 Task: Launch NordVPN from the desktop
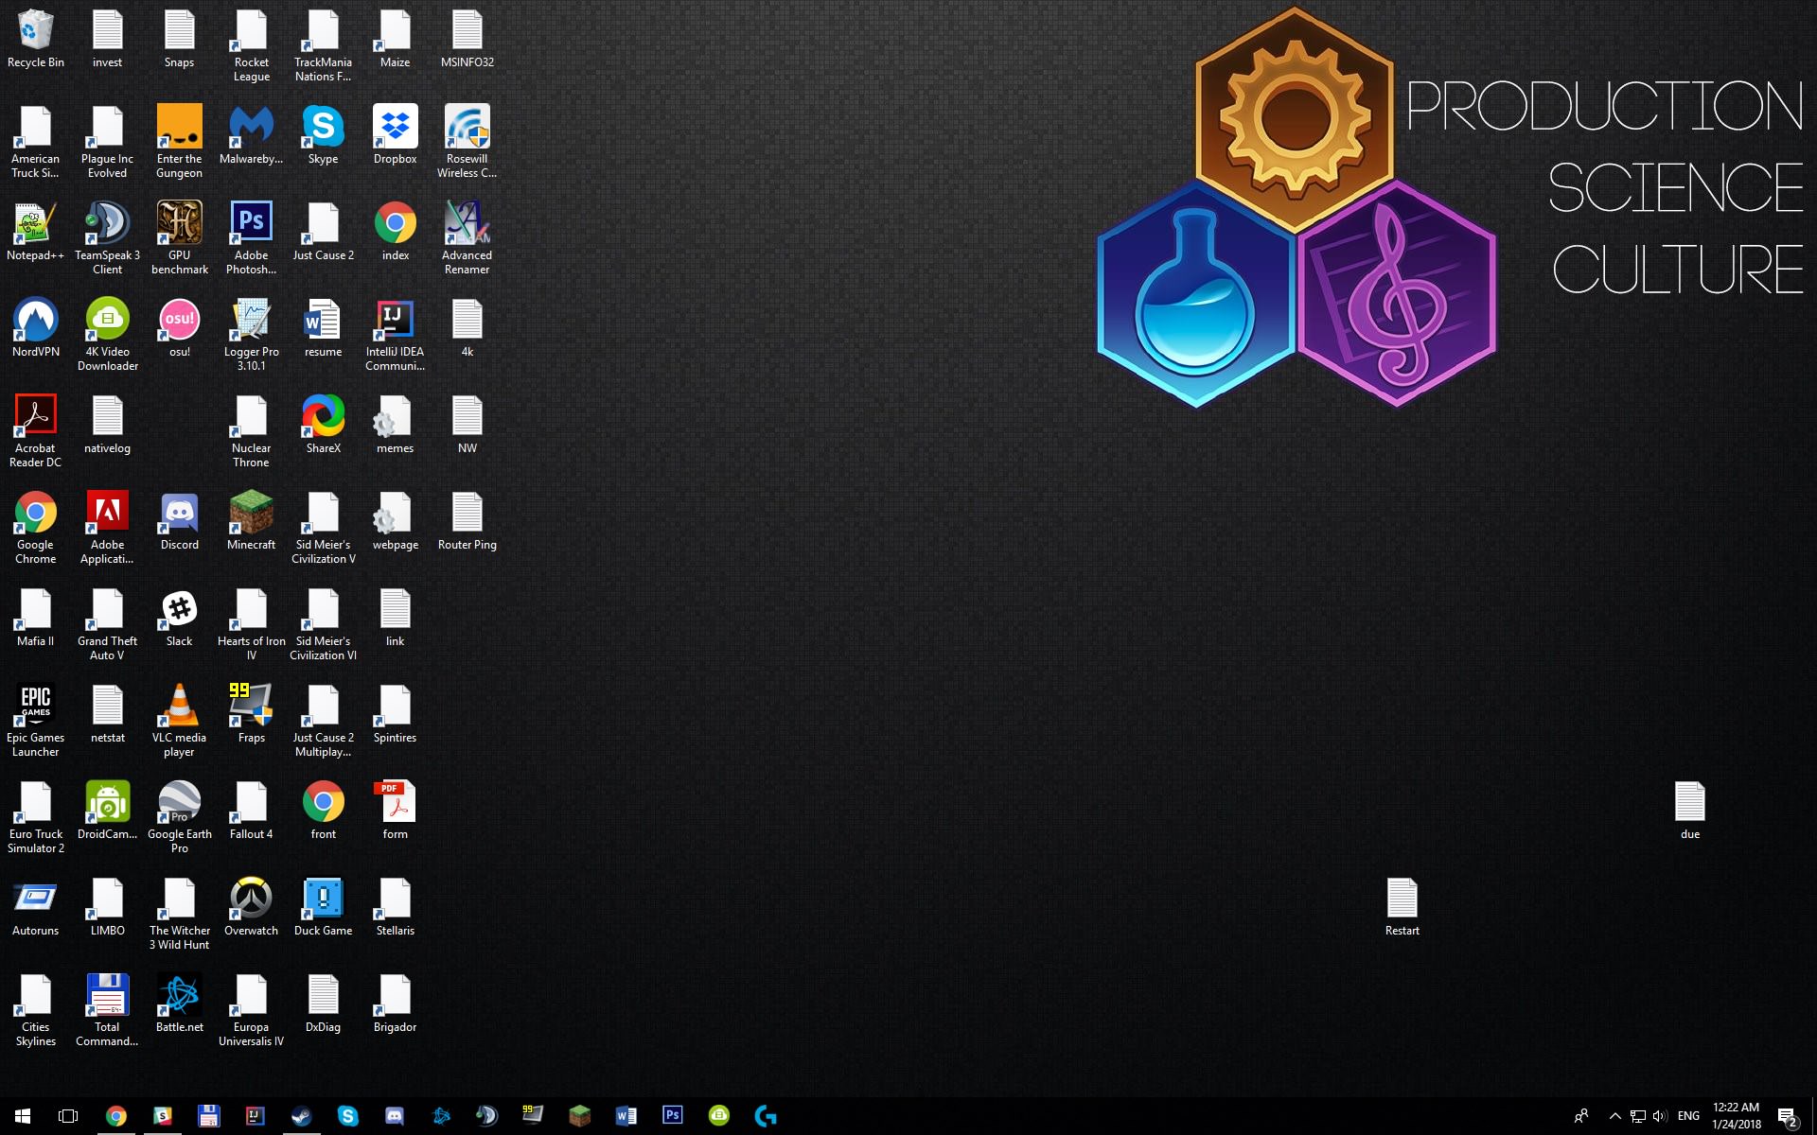coord(35,320)
